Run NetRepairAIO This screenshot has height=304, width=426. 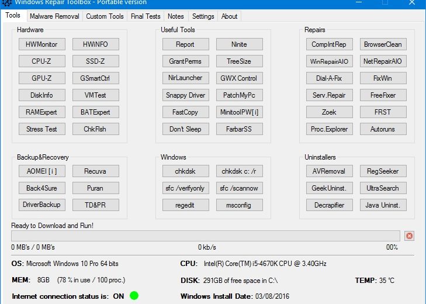[x=383, y=61]
